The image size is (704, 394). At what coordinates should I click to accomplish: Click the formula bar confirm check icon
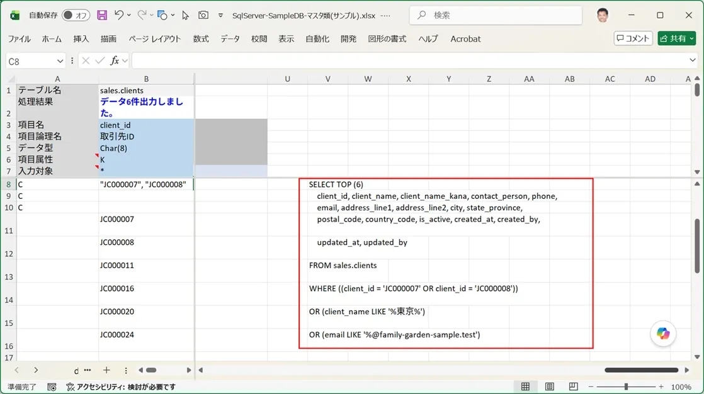99,60
